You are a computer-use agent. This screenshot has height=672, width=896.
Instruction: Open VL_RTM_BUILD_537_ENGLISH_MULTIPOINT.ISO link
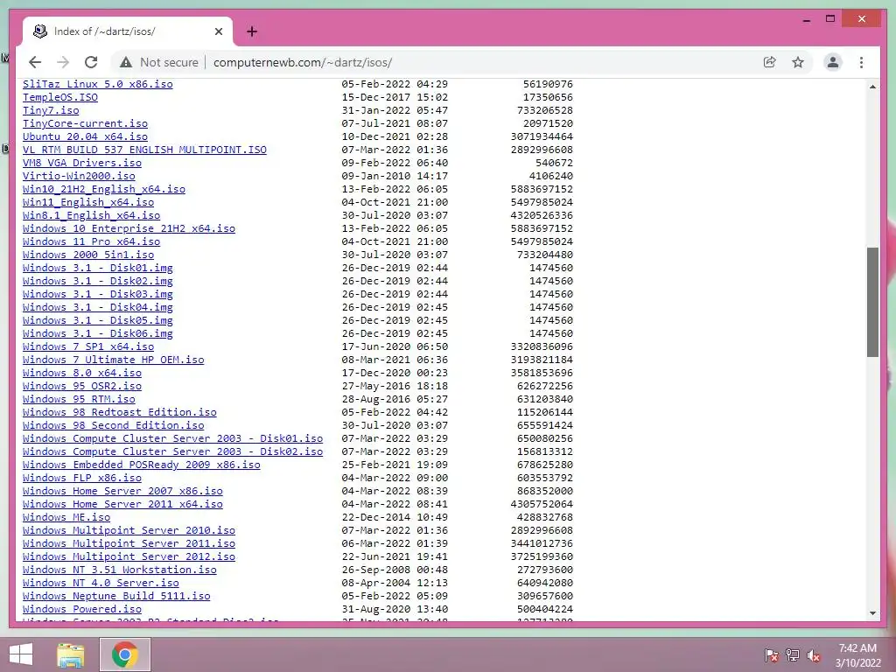[x=144, y=150]
